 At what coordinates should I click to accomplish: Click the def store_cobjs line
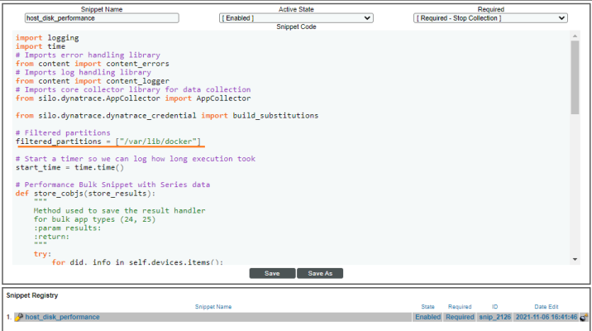[x=85, y=194]
